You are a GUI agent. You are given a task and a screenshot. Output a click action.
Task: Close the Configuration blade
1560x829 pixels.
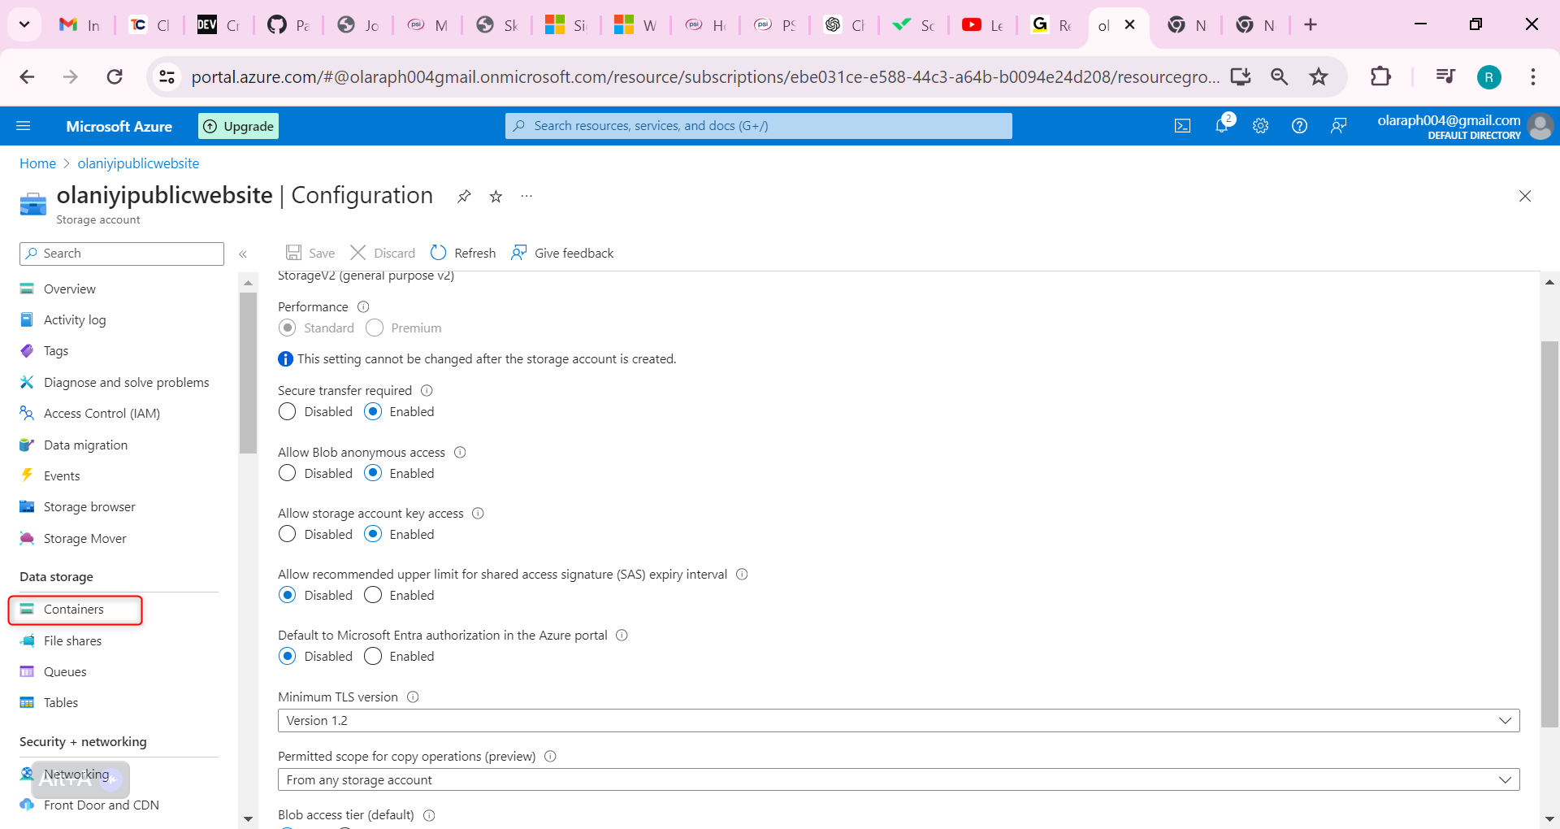coord(1525,196)
